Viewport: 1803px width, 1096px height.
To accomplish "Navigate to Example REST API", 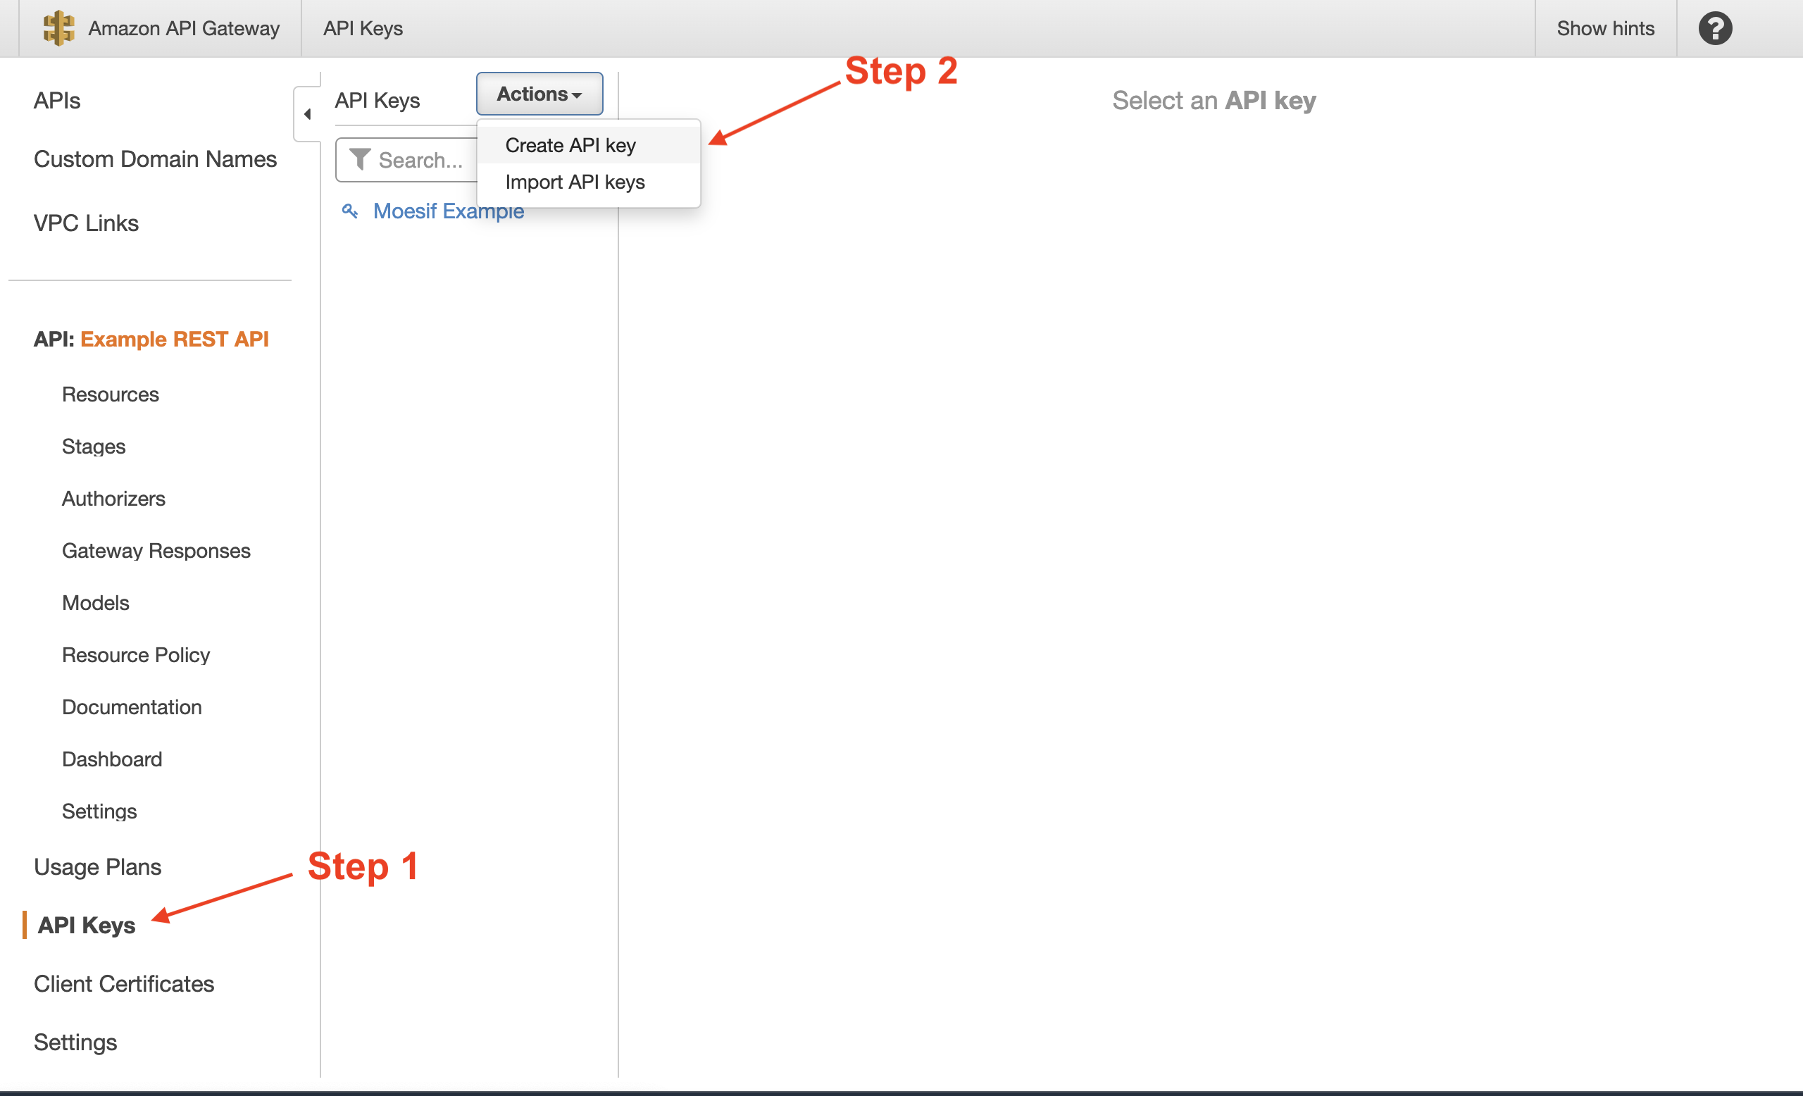I will 175,339.
